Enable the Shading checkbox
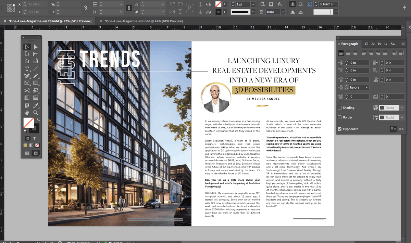The width and height of the screenshot is (411, 243). pos(339,107)
